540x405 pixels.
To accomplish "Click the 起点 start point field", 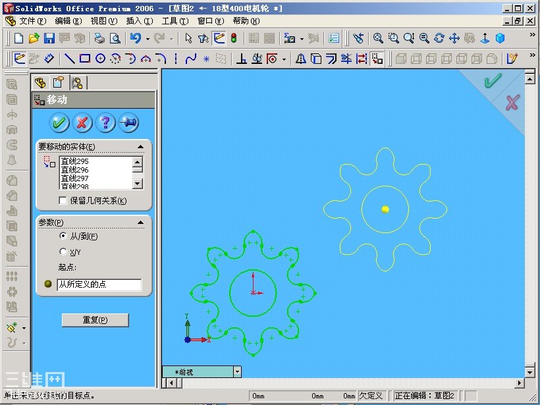I will point(99,284).
